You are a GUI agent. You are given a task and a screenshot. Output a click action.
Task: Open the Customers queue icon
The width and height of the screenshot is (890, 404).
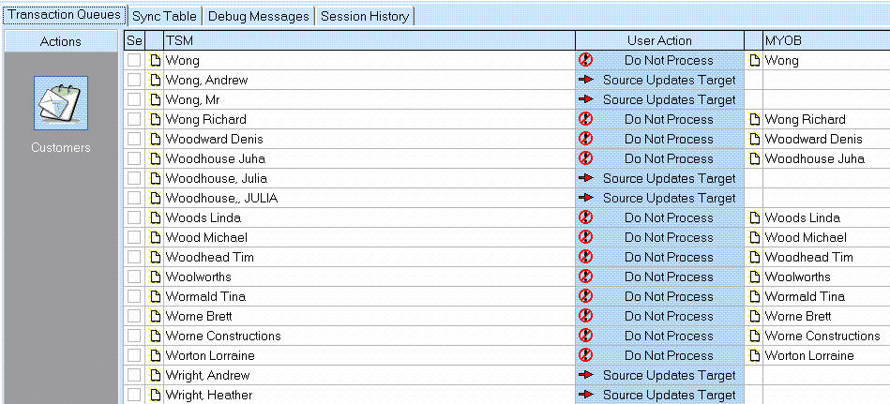(61, 104)
